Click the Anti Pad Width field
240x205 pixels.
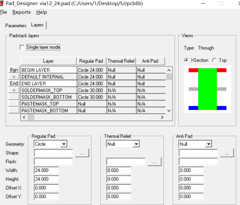191,170
